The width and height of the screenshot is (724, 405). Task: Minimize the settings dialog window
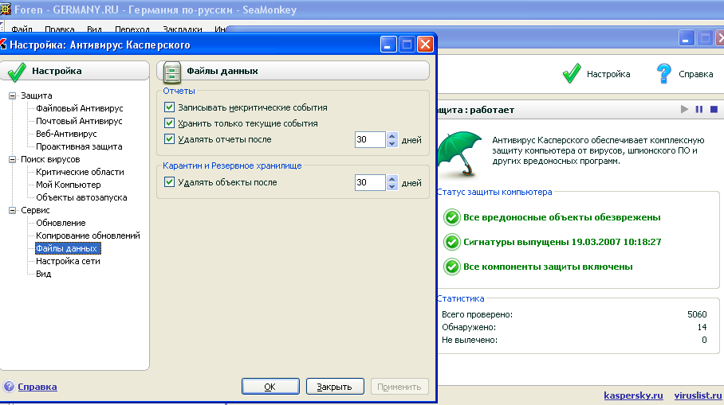(388, 45)
